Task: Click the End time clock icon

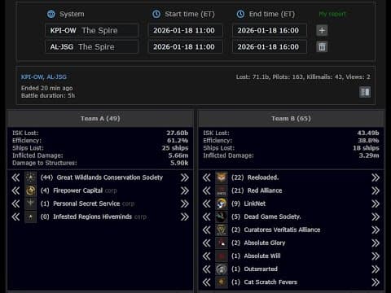Action: (x=240, y=14)
